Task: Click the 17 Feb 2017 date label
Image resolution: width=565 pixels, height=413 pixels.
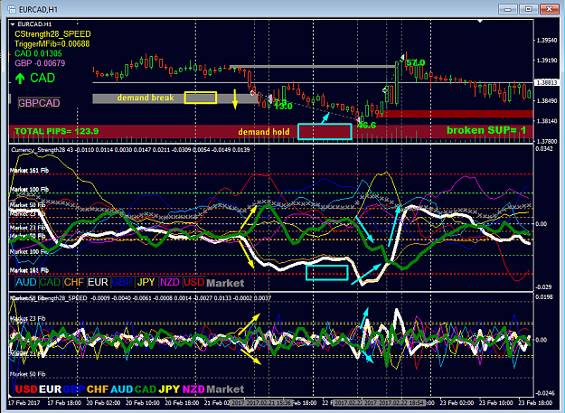Action: tap(24, 402)
